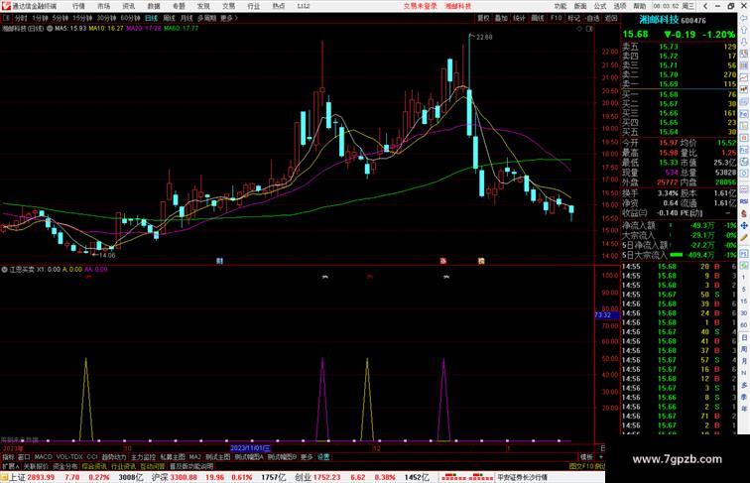Image resolution: width=750 pixels, height=483 pixels.
Task: Click the 标记 mark button
Action: (573, 18)
